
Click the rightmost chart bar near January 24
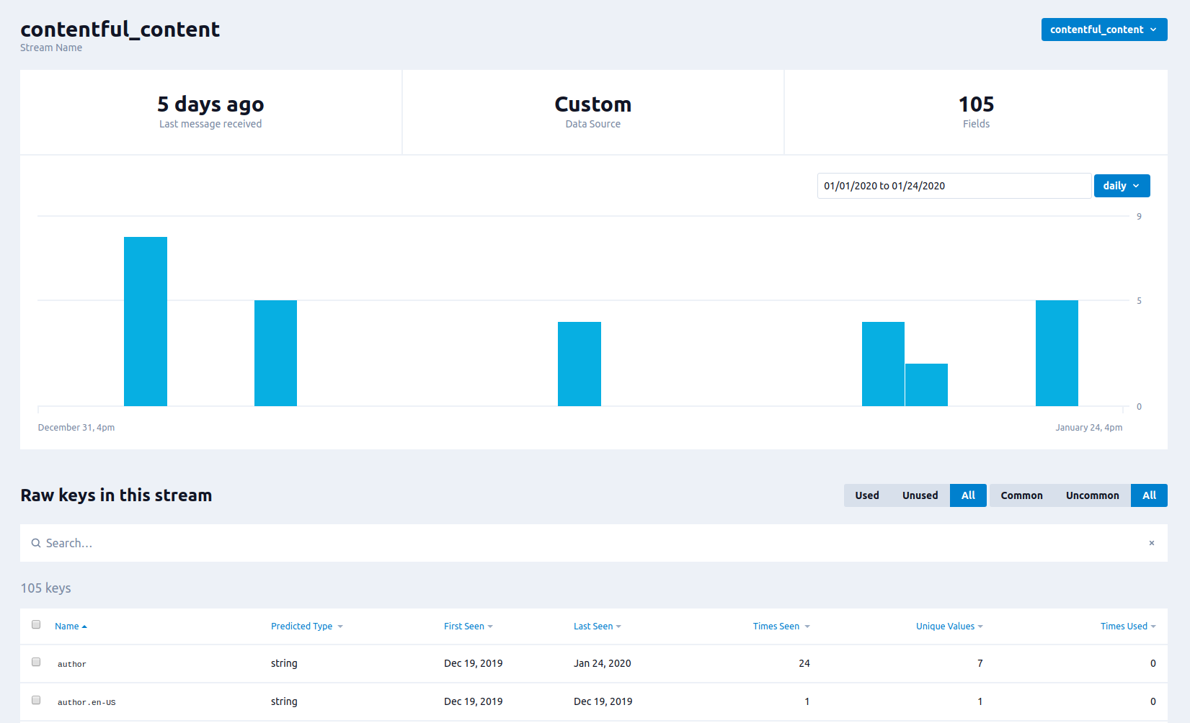[1057, 353]
